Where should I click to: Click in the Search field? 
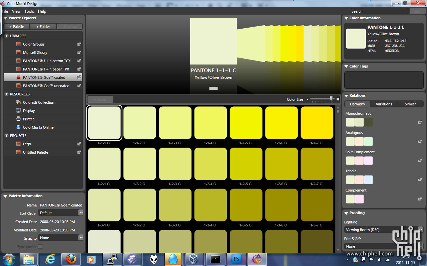tap(379, 11)
